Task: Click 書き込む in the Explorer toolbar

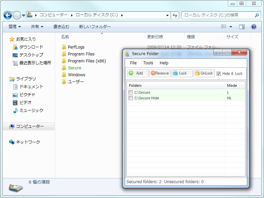Action: [61, 27]
